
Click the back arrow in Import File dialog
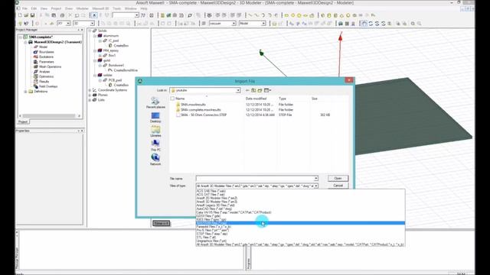click(247, 90)
